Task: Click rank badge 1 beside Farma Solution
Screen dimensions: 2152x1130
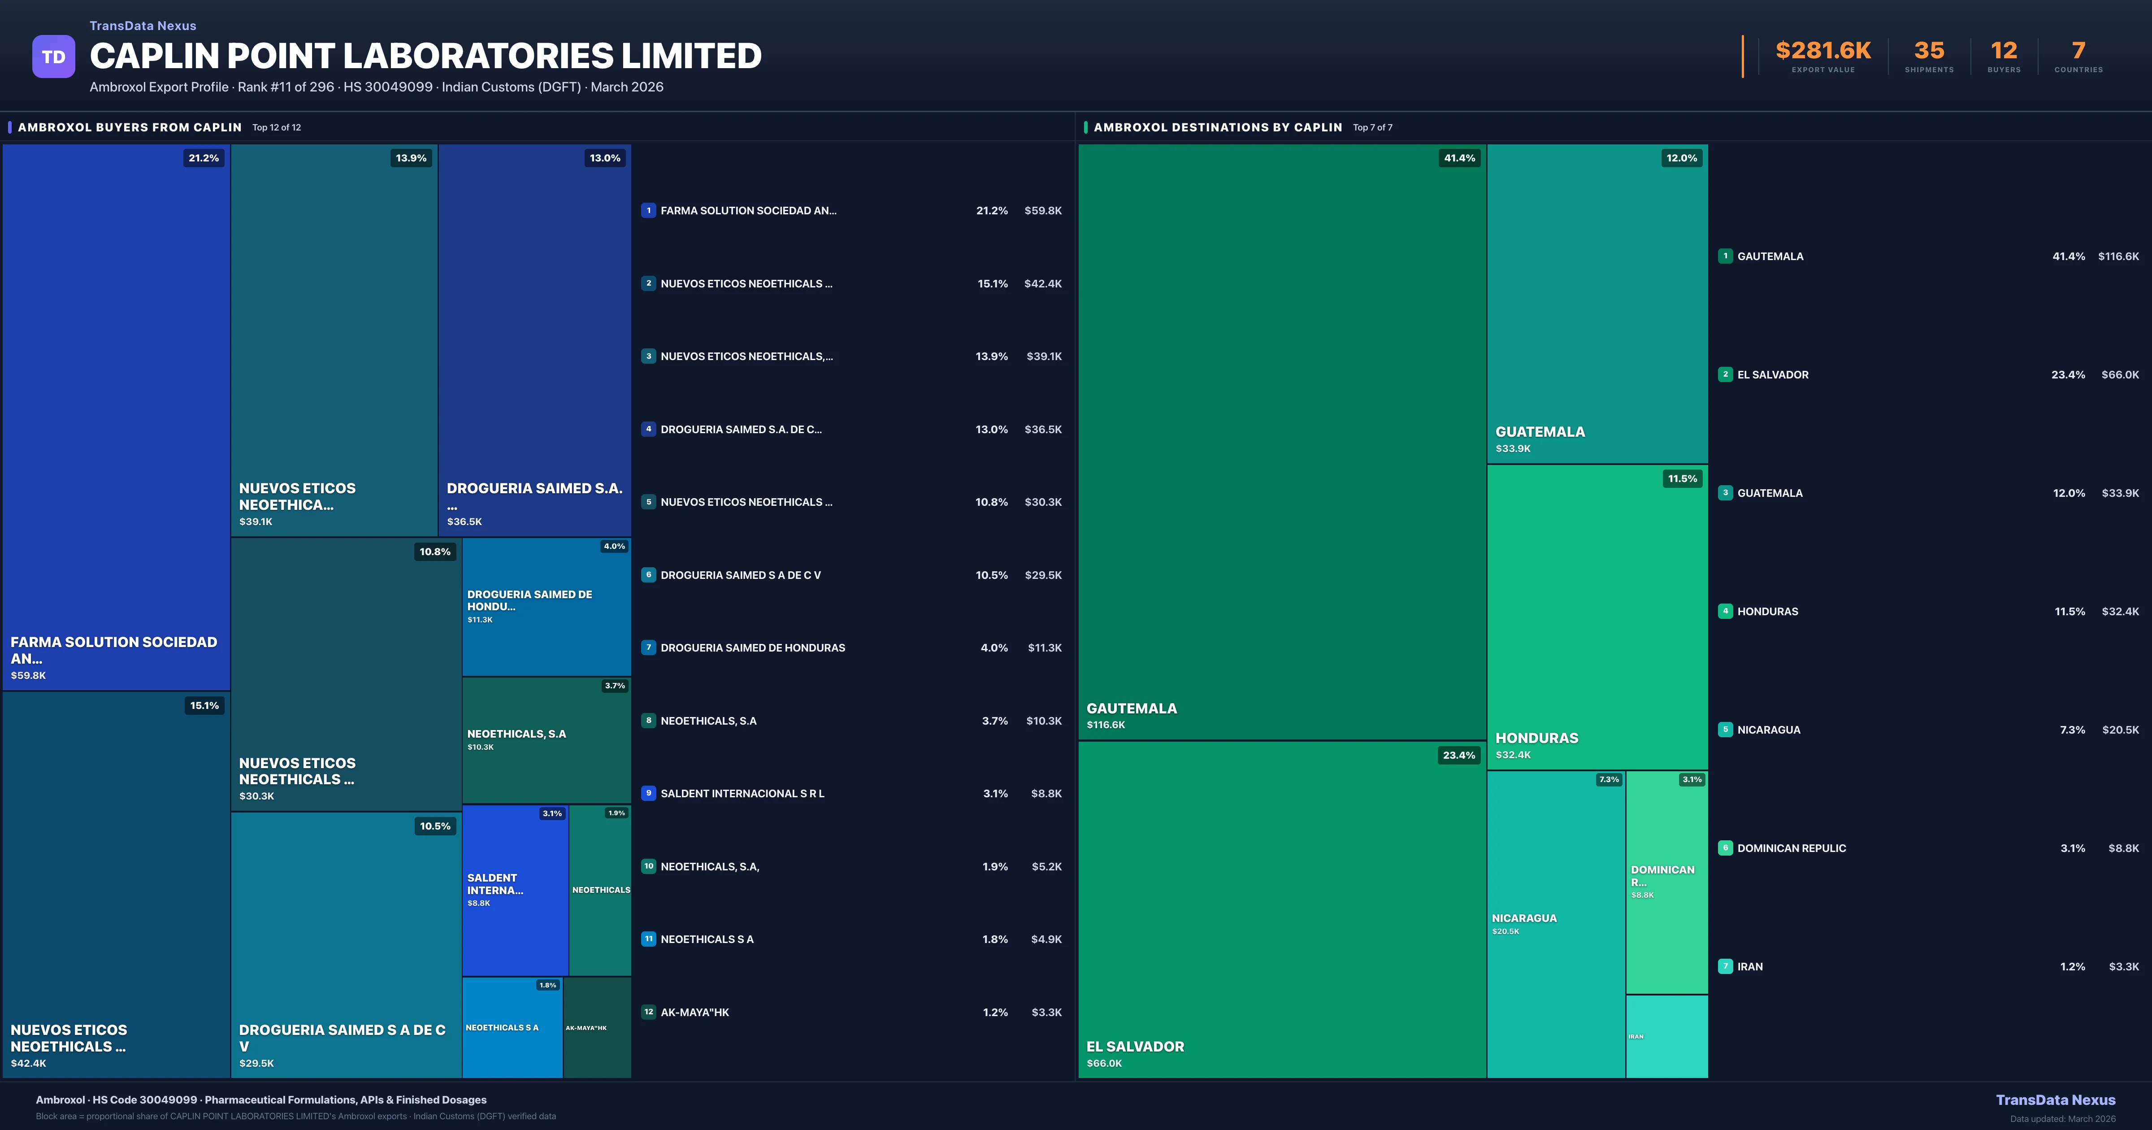Action: click(648, 211)
